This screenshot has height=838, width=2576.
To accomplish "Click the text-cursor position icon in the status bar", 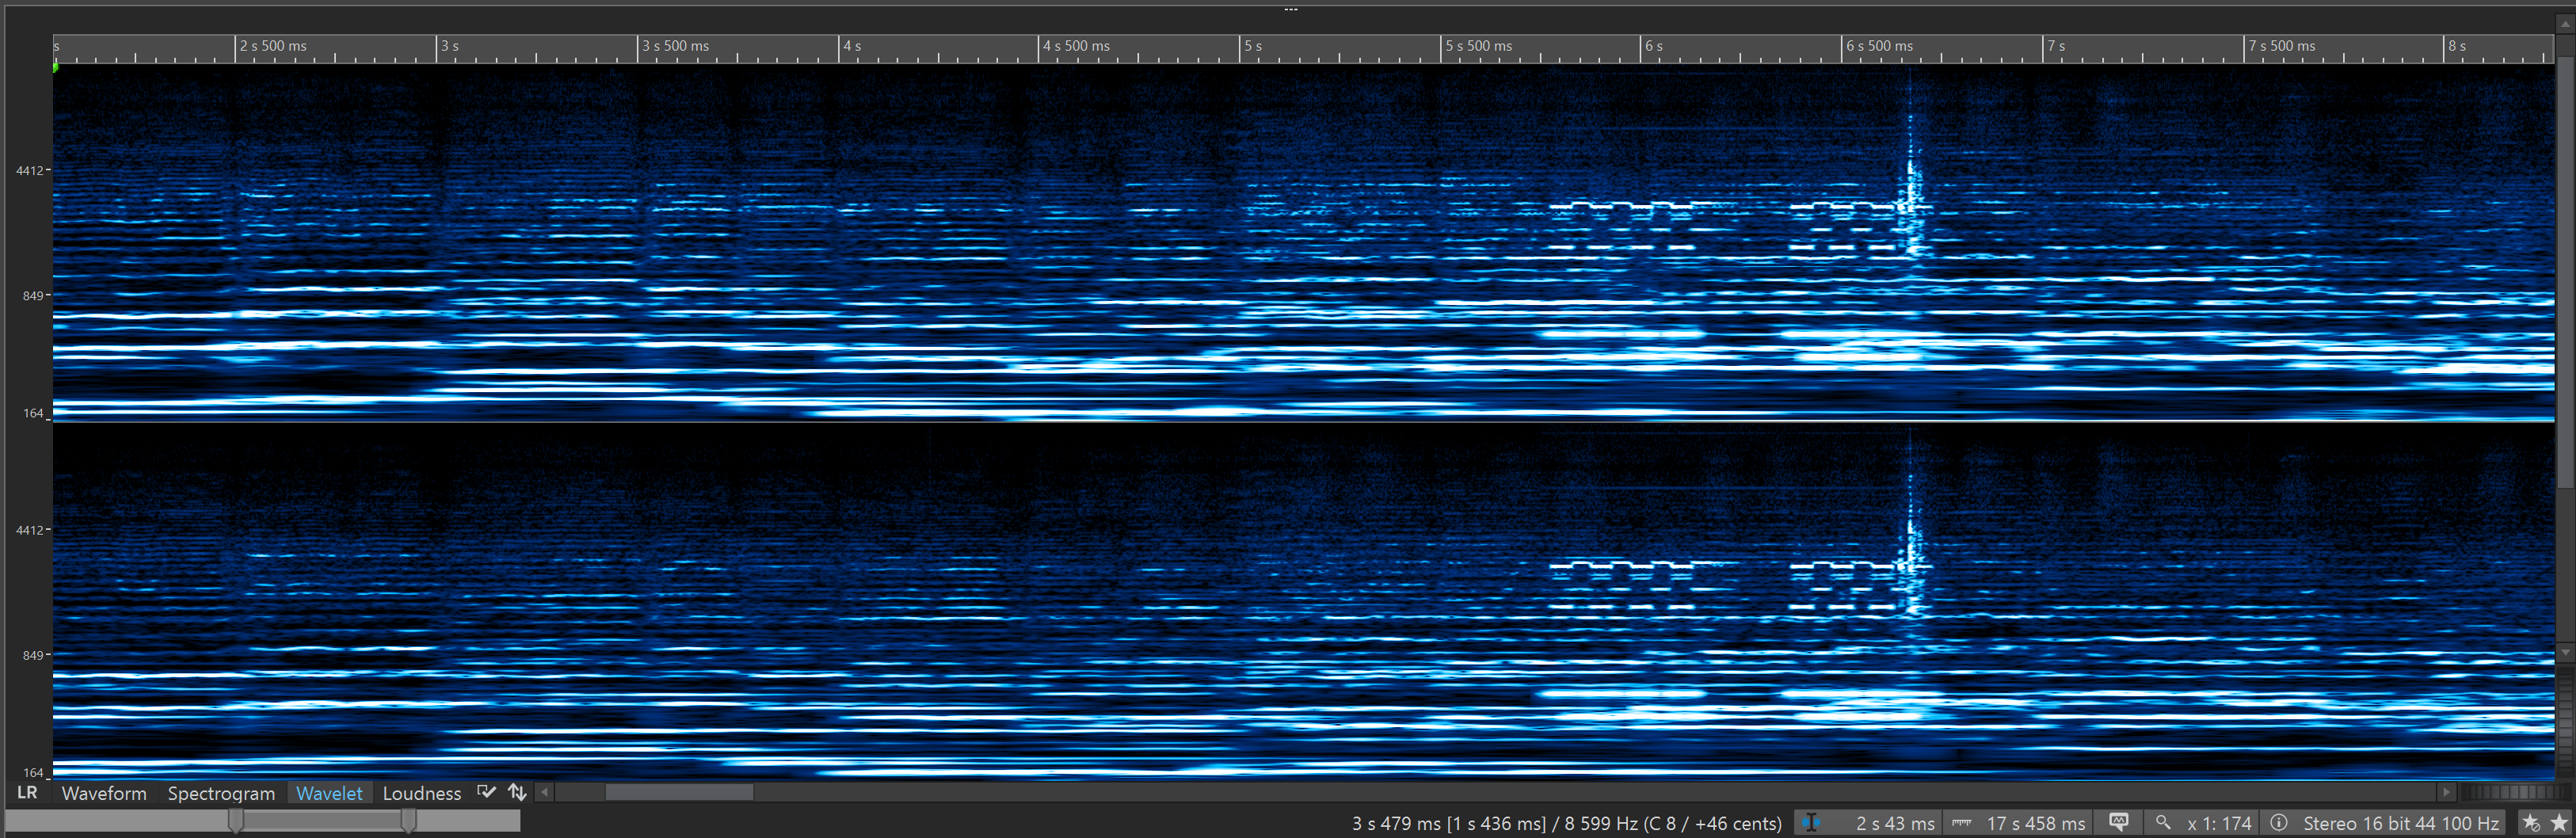I will [1812, 822].
